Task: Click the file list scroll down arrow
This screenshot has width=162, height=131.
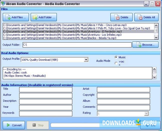Action: tap(156, 37)
